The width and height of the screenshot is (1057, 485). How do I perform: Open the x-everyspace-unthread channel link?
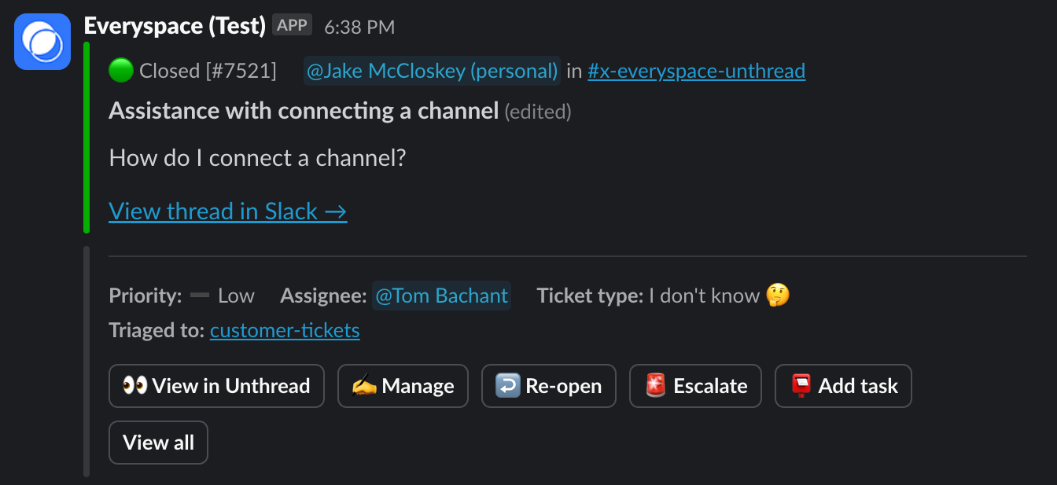[x=696, y=70]
